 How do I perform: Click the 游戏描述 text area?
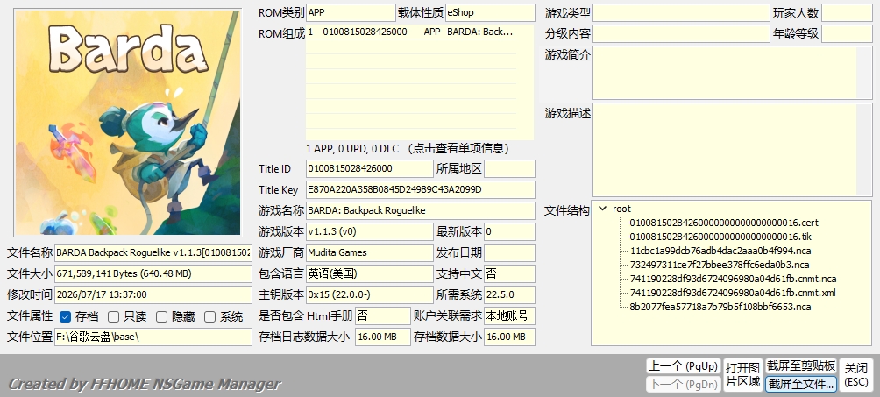click(725, 150)
